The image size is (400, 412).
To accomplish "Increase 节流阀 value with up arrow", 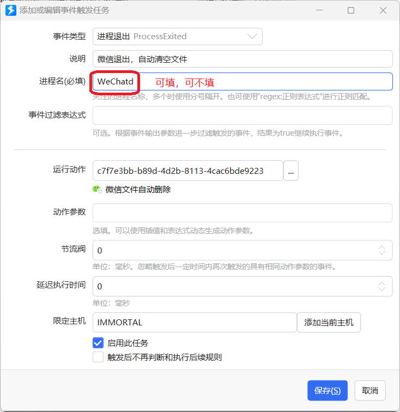I will [381, 247].
